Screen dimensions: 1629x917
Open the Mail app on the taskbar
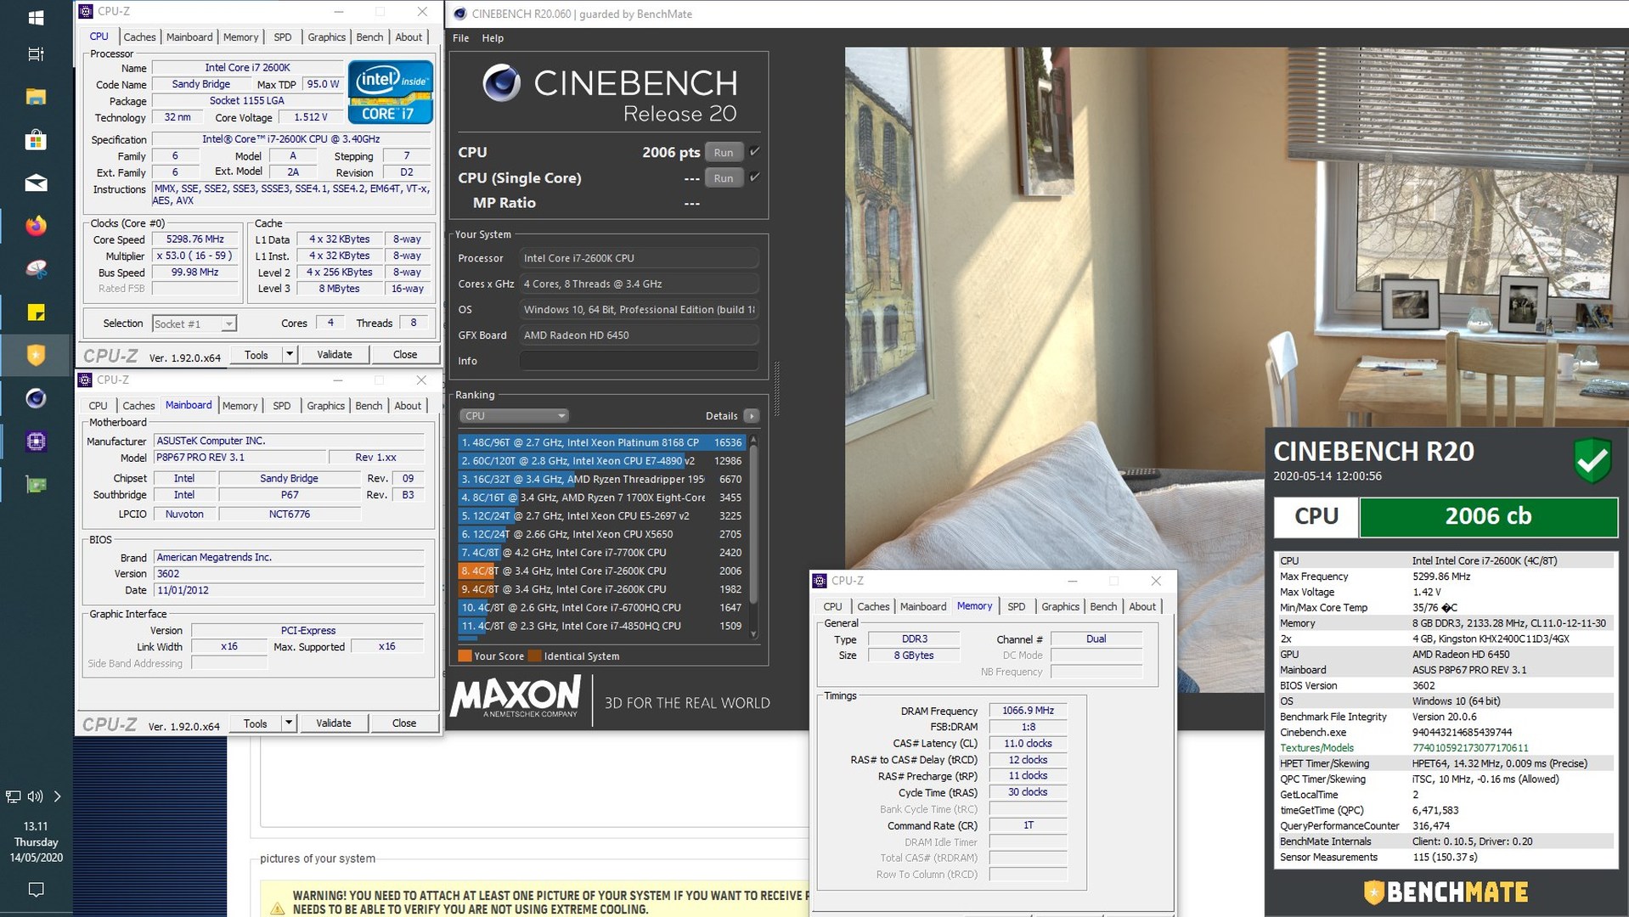pyautogui.click(x=36, y=183)
